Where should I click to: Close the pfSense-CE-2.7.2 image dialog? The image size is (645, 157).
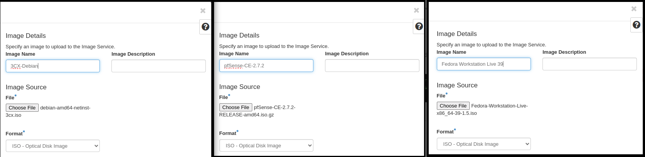coord(416,10)
